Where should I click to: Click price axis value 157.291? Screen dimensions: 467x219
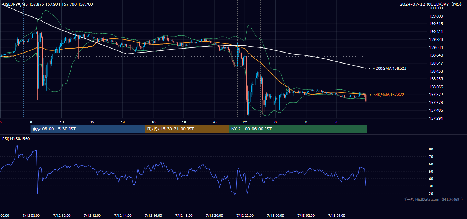[436, 118]
